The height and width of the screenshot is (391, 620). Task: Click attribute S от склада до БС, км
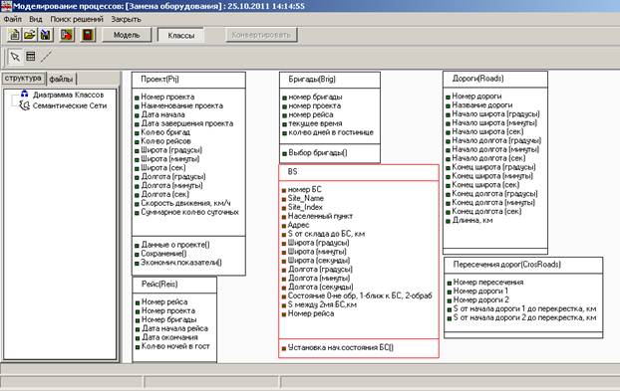click(327, 234)
